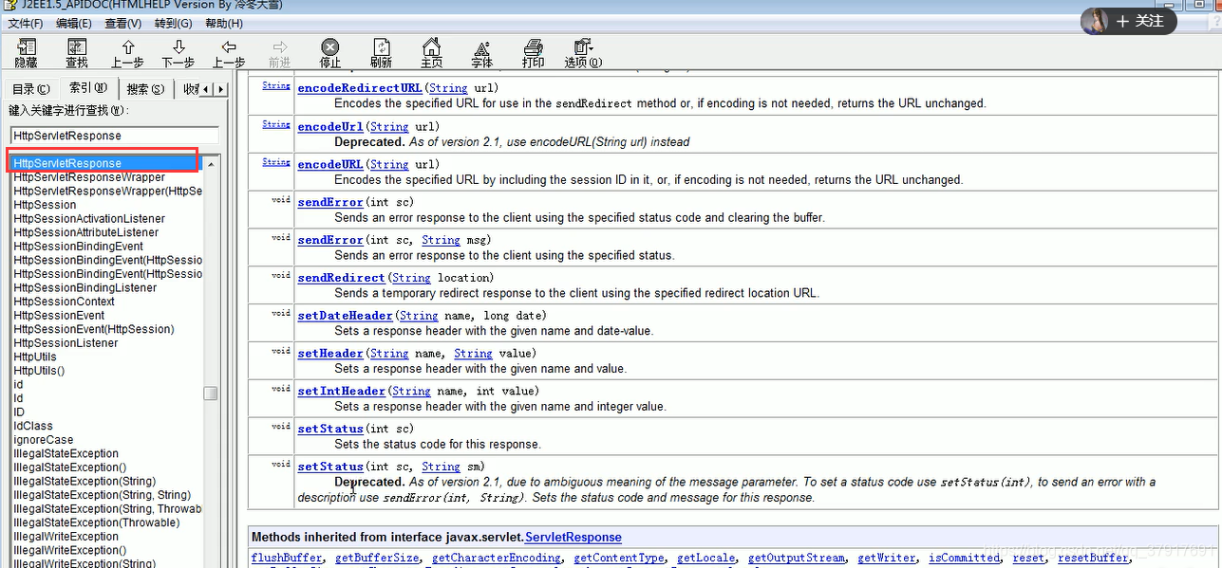Select IllegalStateException(String, String) entry
This screenshot has height=568, width=1222.
click(102, 495)
